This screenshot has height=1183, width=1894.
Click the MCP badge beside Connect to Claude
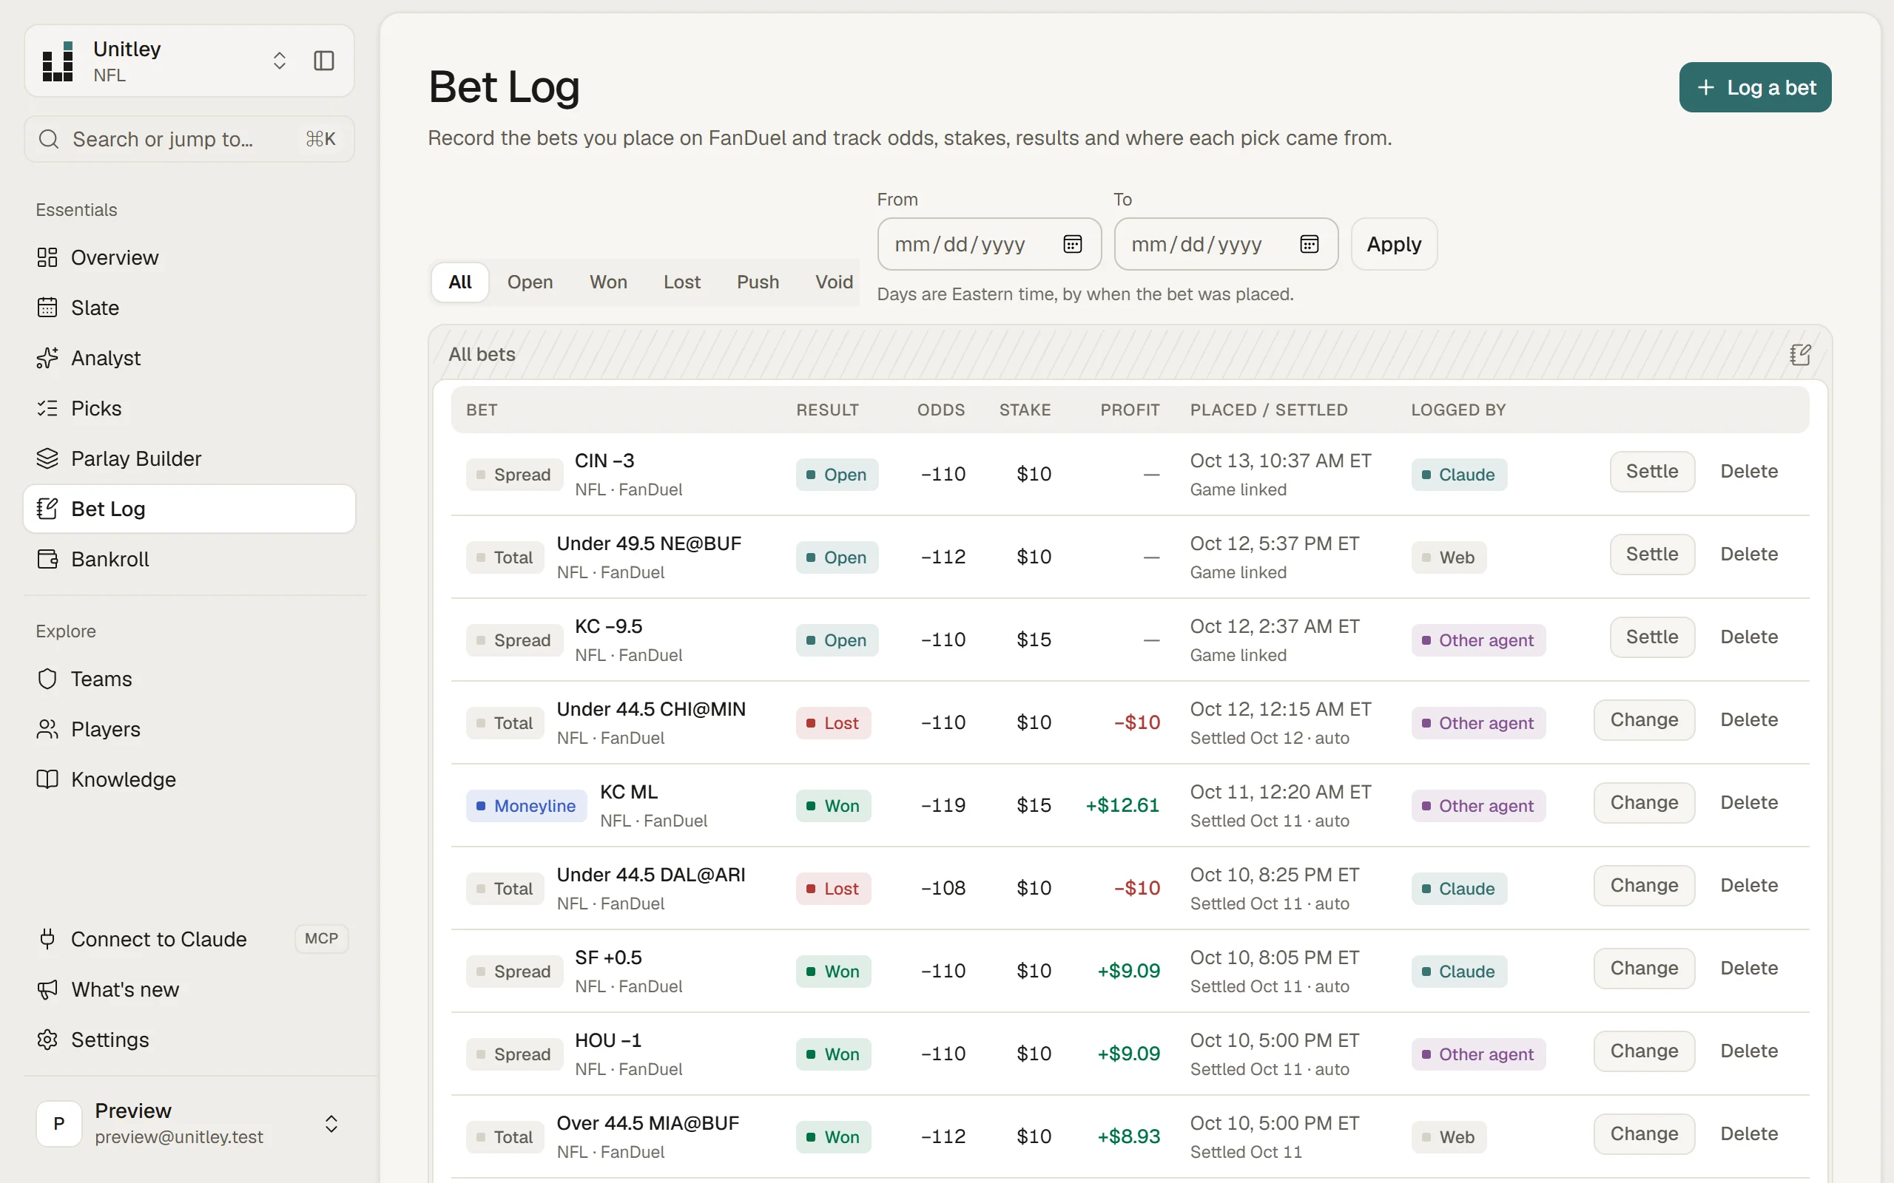(321, 938)
